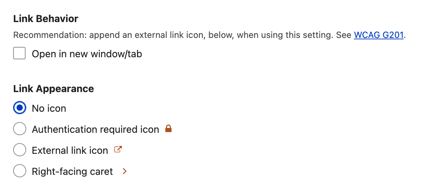448x189 pixels.
Task: Click the Link Appearance heading
Action: tap(53, 89)
